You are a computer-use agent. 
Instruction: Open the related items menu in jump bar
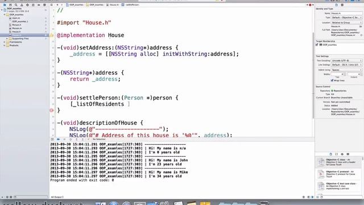(52, 5)
